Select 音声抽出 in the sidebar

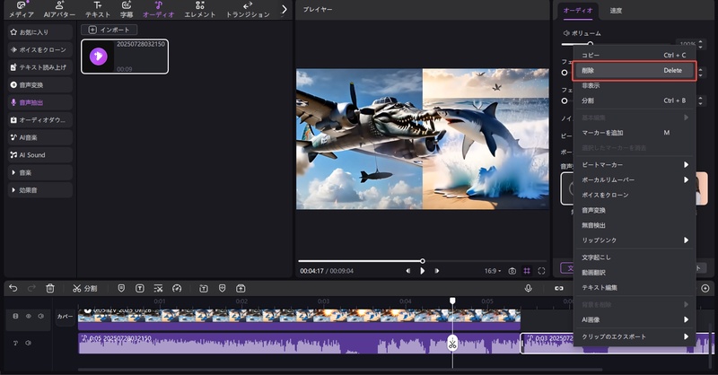[x=40, y=102]
